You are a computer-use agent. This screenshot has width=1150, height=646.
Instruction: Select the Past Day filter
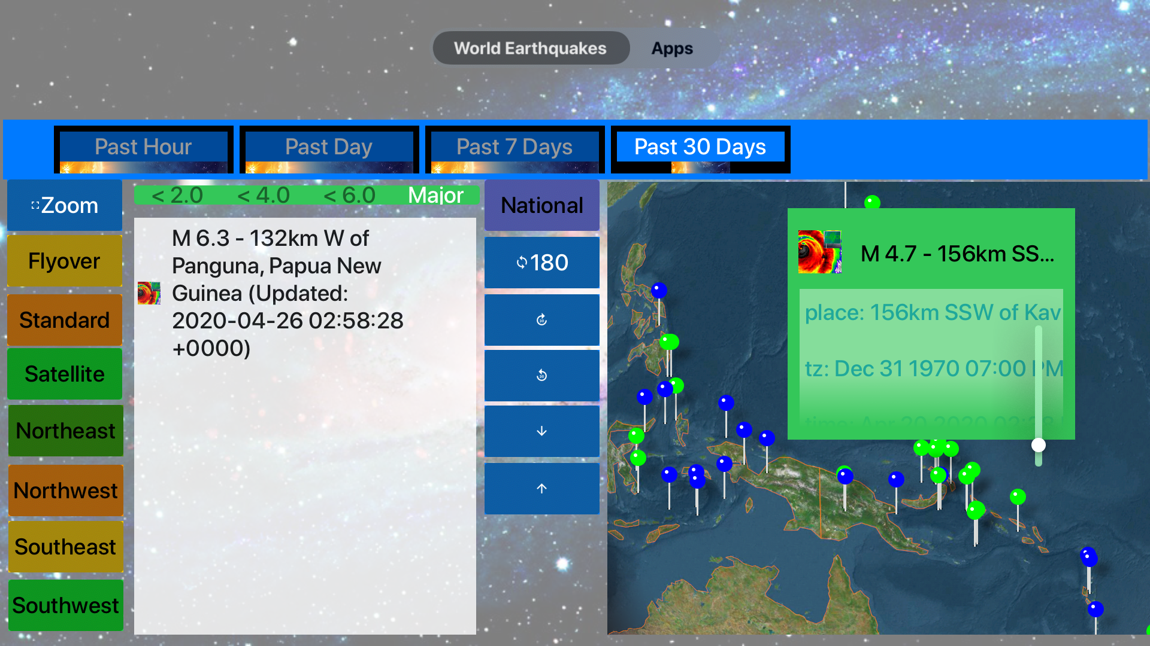click(x=329, y=150)
